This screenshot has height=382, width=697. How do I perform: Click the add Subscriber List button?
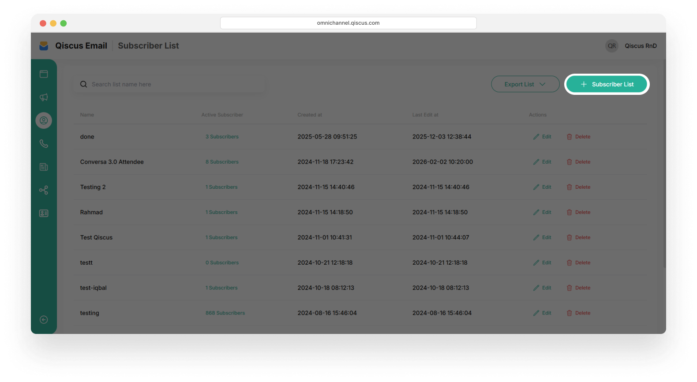pyautogui.click(x=607, y=84)
